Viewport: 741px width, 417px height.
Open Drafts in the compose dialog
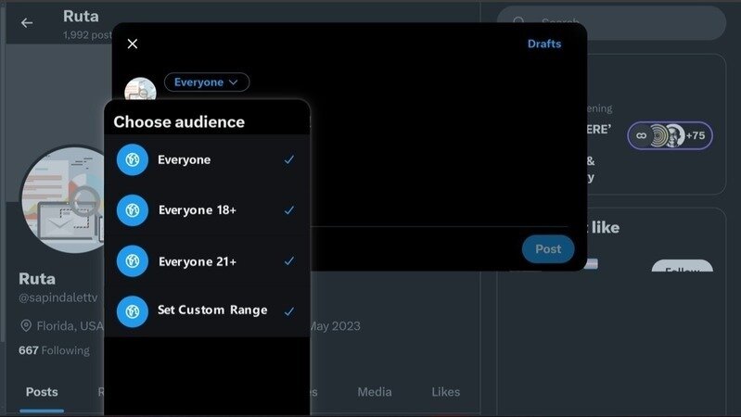[x=544, y=44]
